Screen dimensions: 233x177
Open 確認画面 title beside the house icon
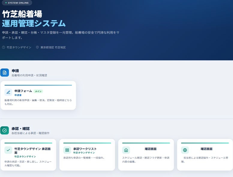(151, 149)
